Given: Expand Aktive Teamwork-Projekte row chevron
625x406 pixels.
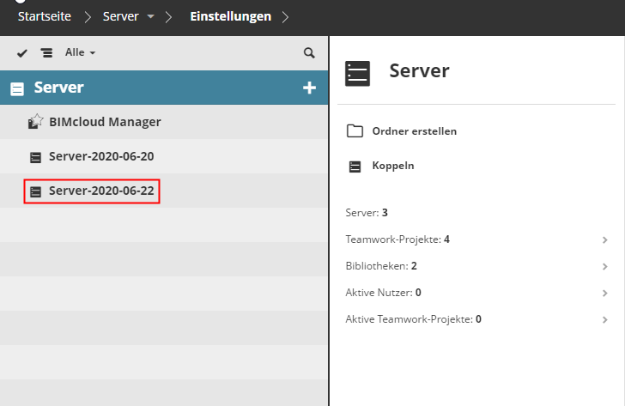Looking at the screenshot, I should (x=604, y=320).
